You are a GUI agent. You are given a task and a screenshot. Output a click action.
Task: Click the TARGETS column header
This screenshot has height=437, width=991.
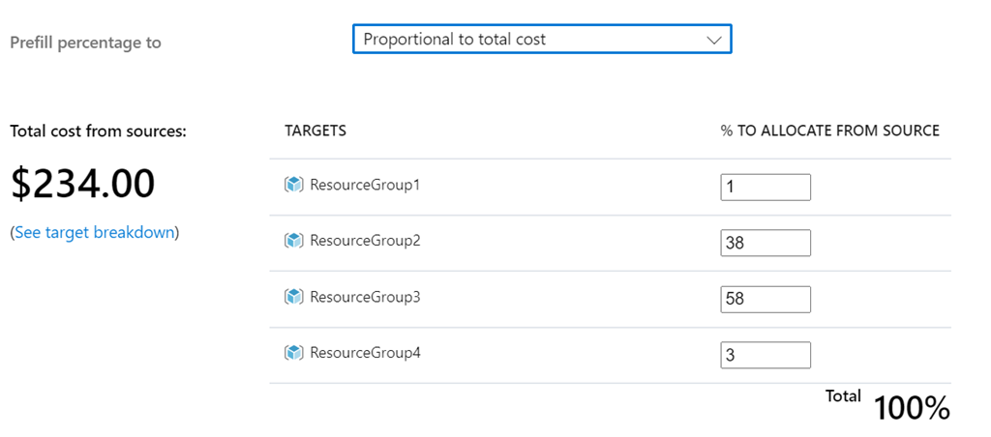coord(315,131)
